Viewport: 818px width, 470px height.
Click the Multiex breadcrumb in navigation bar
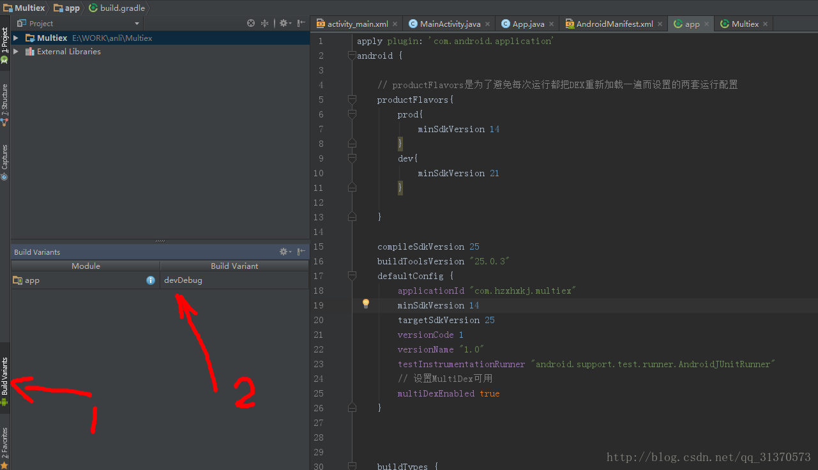[x=24, y=8]
